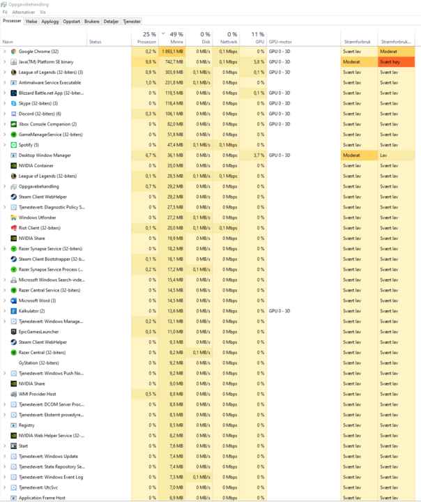
Task: Expand the Google Chrome process group
Action: [x=4, y=52]
